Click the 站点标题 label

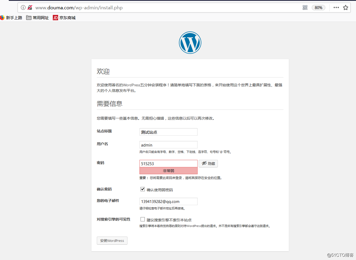coord(104,131)
